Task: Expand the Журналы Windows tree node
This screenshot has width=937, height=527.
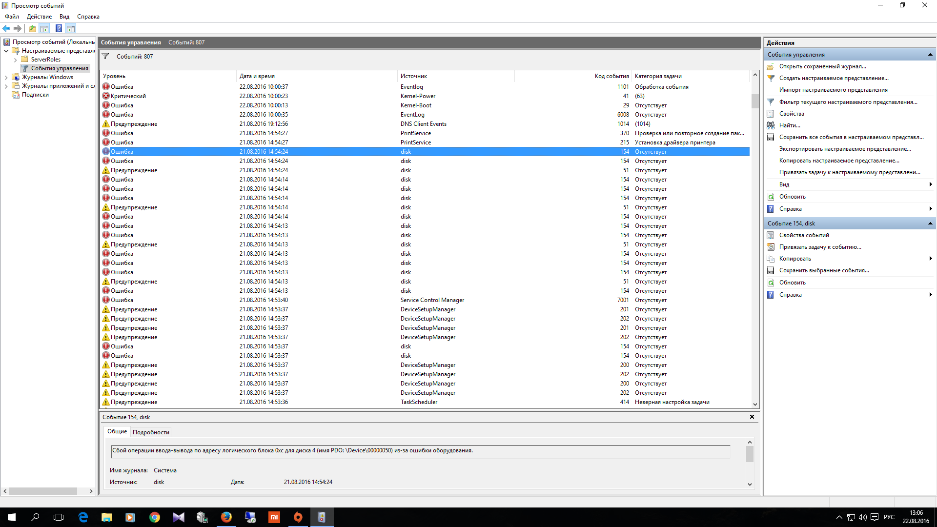Action: tap(6, 78)
